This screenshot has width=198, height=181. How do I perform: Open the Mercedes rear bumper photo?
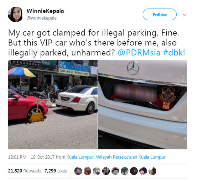click(x=143, y=105)
